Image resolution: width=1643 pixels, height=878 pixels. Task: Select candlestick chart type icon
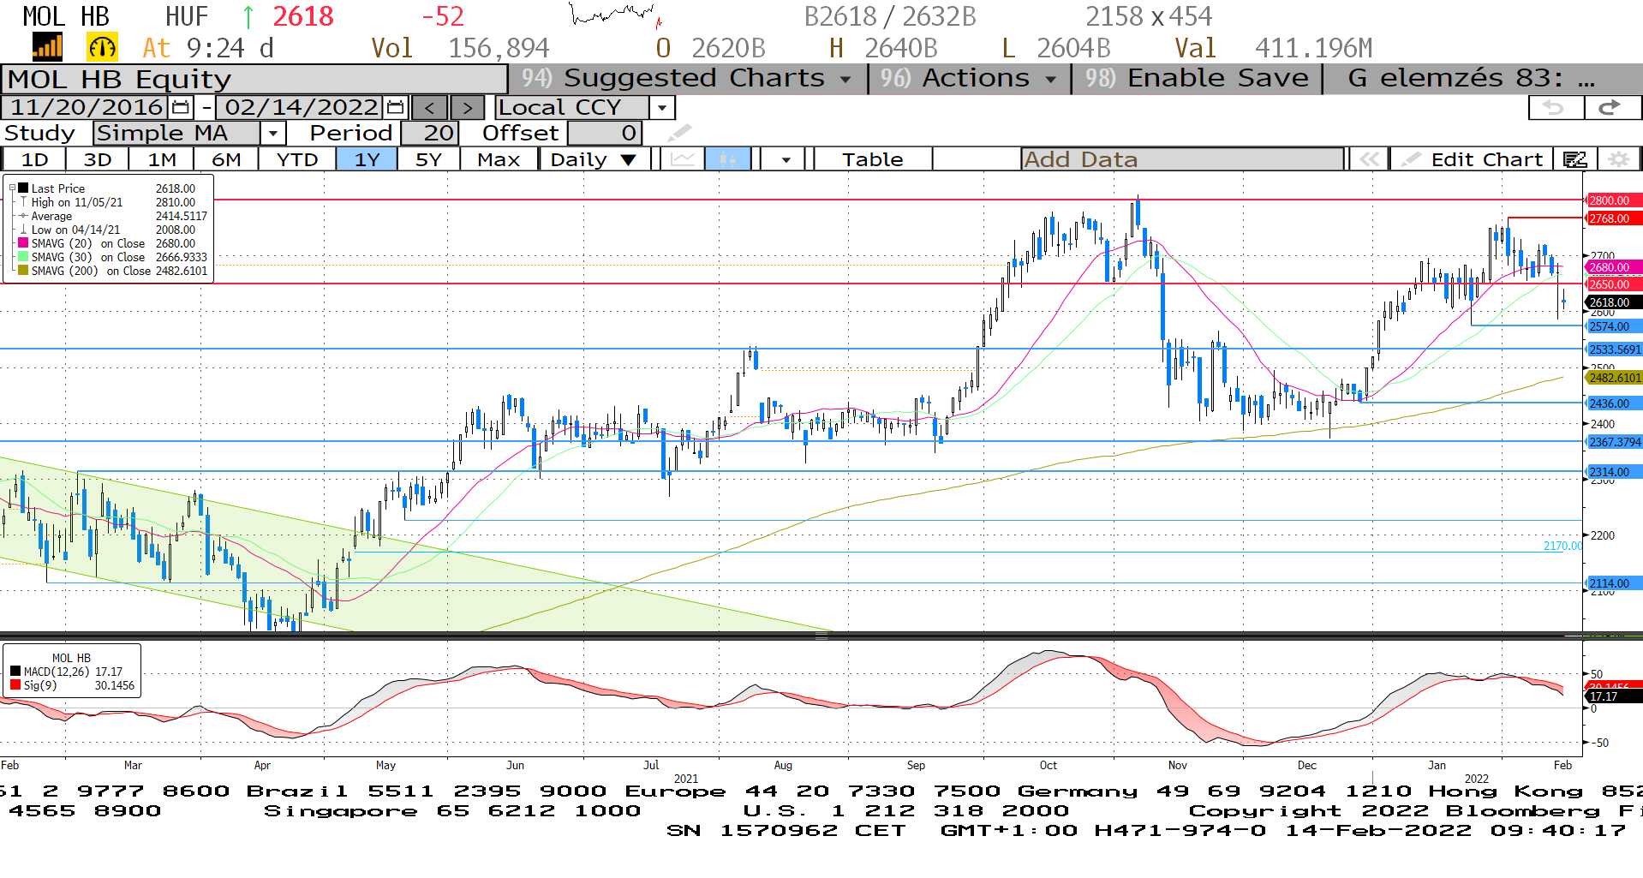[728, 159]
